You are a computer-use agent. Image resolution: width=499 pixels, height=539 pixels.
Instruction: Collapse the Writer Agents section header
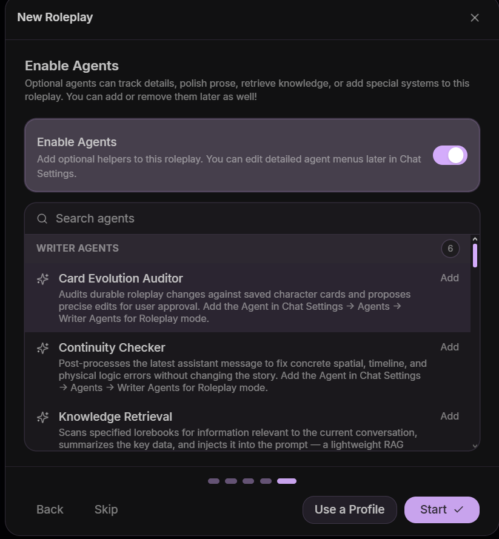coord(247,249)
